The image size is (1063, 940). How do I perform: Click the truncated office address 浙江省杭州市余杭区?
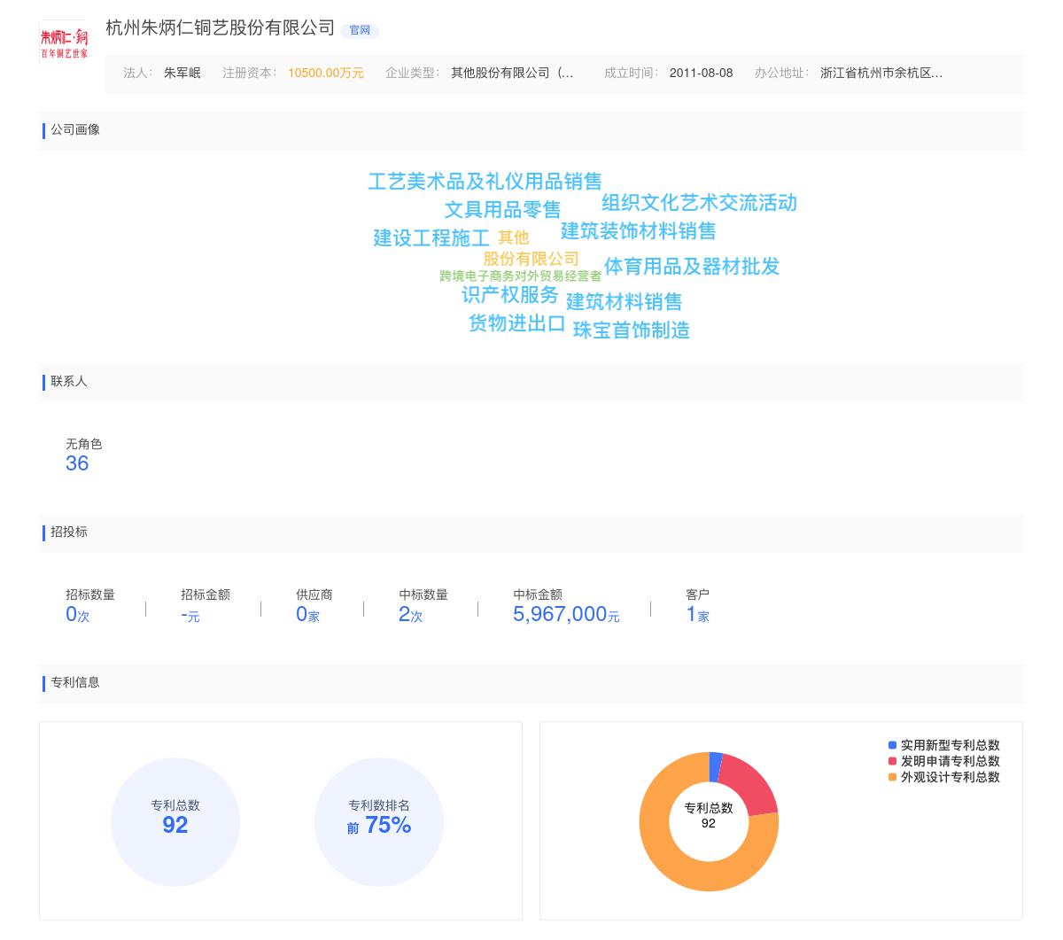(881, 73)
